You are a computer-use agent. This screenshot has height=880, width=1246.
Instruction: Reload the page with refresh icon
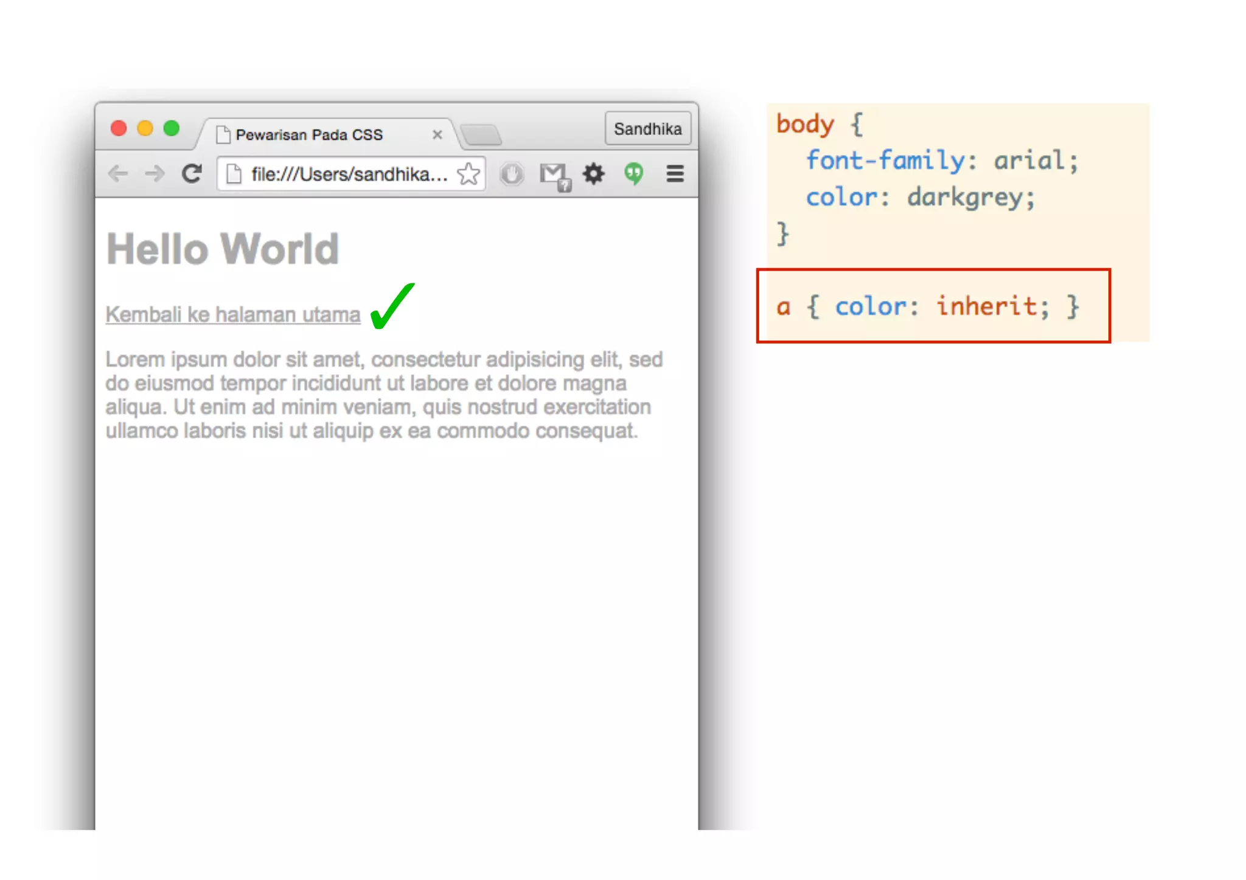[x=192, y=174]
